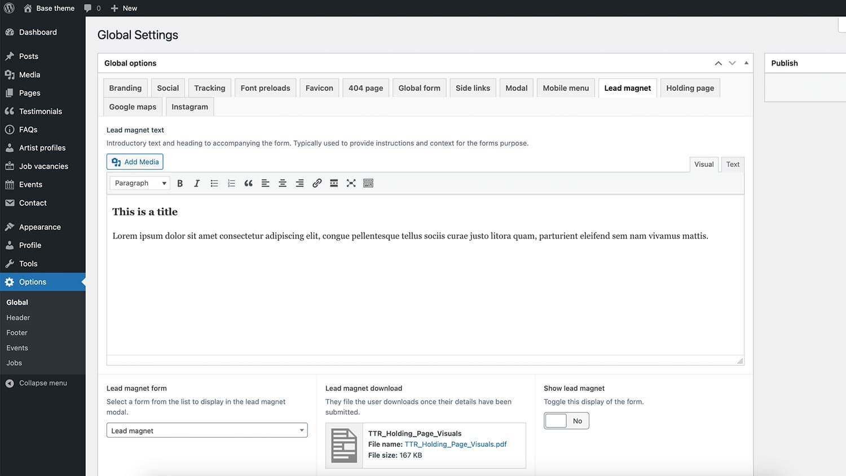Open the Paragraph format dropdown

pyautogui.click(x=140, y=183)
